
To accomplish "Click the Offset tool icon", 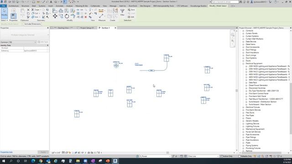I will 61,10.
